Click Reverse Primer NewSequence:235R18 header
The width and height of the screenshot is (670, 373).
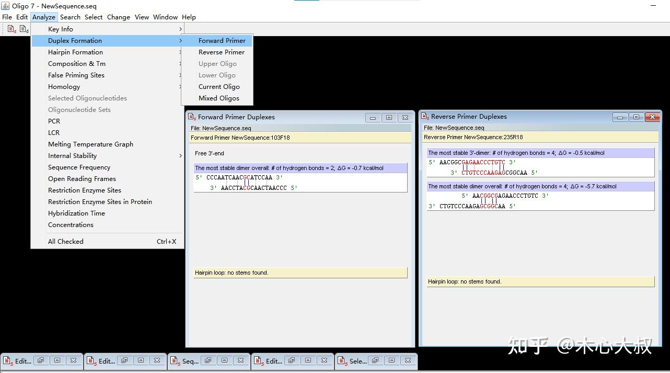click(x=540, y=137)
